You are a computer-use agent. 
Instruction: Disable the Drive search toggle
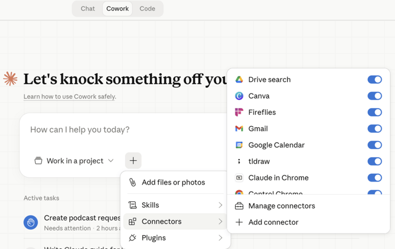click(x=374, y=80)
